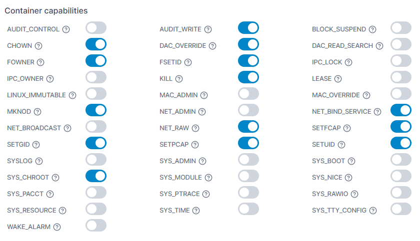Viewport: 420px width, 241px height.
Task: Click the LINUX_IMMUTABLE help icon
Action: 72,95
